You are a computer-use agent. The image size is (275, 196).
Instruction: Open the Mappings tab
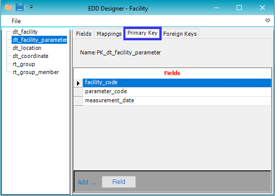tap(109, 34)
